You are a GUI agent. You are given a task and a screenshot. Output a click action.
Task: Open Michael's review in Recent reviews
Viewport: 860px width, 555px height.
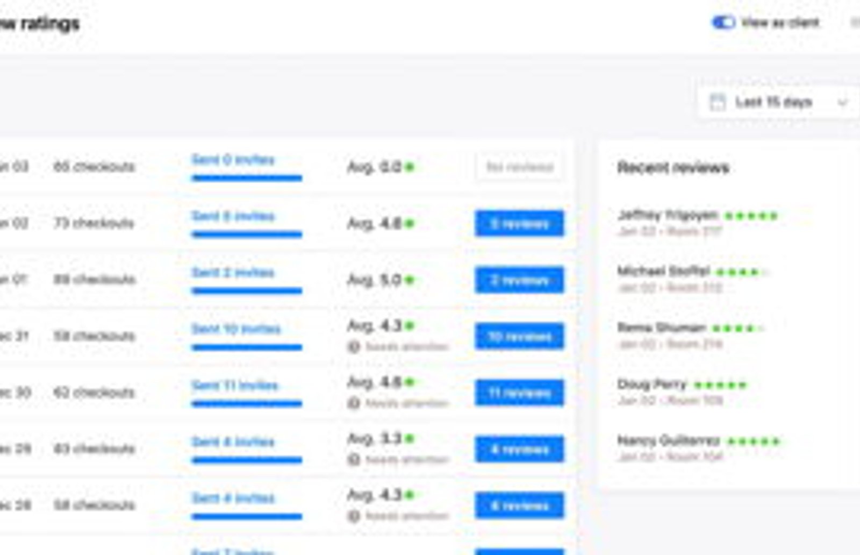coord(693,279)
